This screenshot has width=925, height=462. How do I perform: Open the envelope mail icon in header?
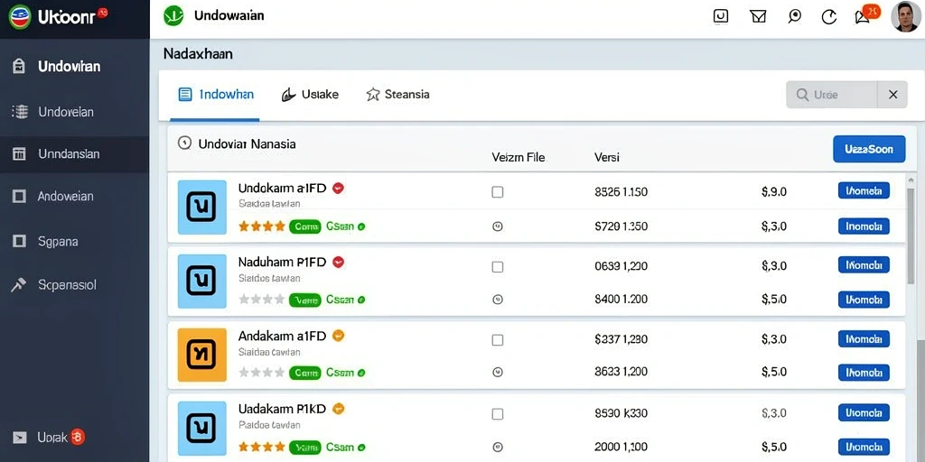[x=758, y=16]
